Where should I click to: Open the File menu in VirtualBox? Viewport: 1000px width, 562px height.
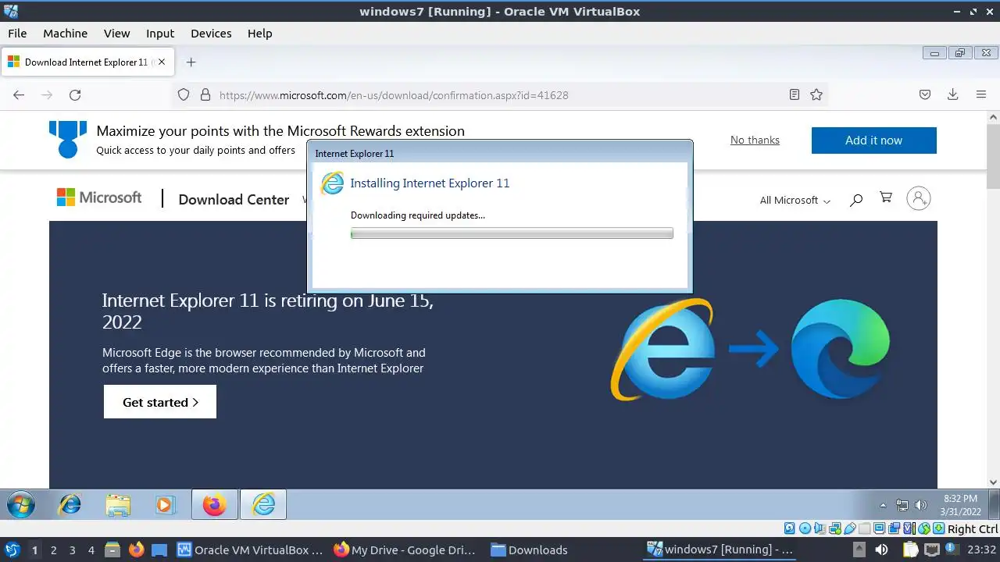17,34
